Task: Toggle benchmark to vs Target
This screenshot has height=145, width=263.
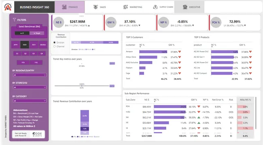Action: point(37,33)
